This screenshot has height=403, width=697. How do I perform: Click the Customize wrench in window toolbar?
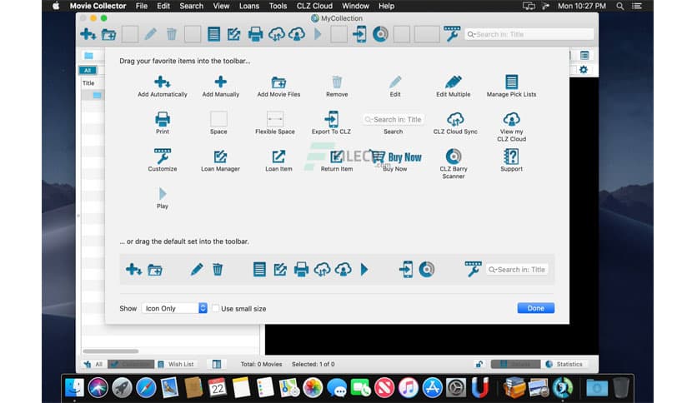point(452,34)
